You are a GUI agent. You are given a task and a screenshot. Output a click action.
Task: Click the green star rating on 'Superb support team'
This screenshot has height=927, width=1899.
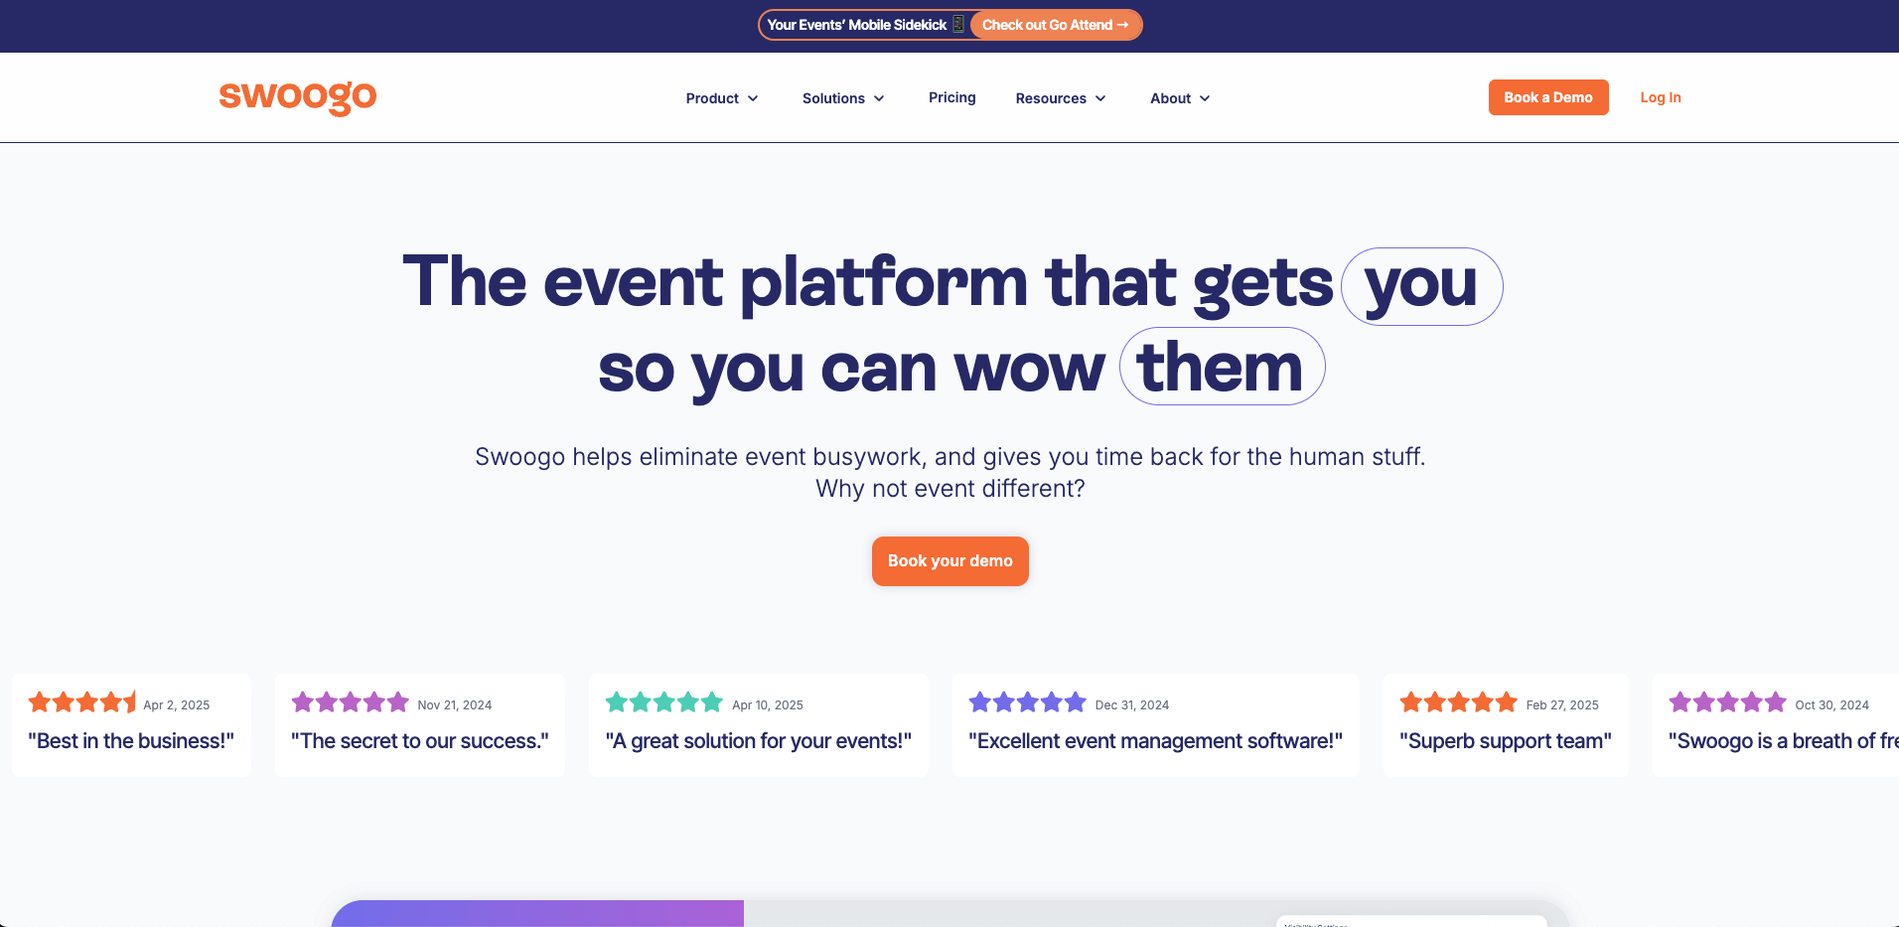click(x=1458, y=701)
